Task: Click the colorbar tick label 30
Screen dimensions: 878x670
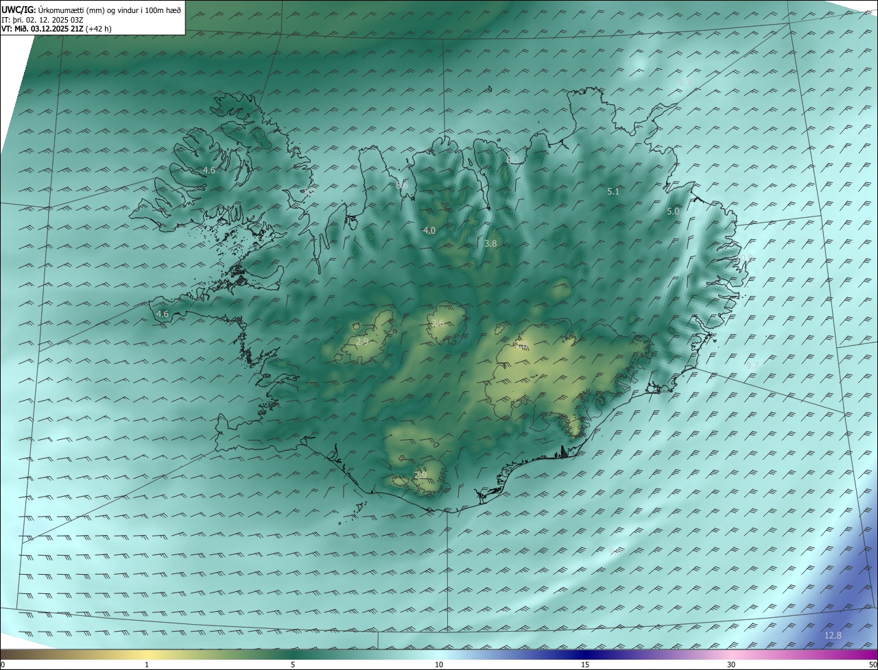Action: pos(731,665)
